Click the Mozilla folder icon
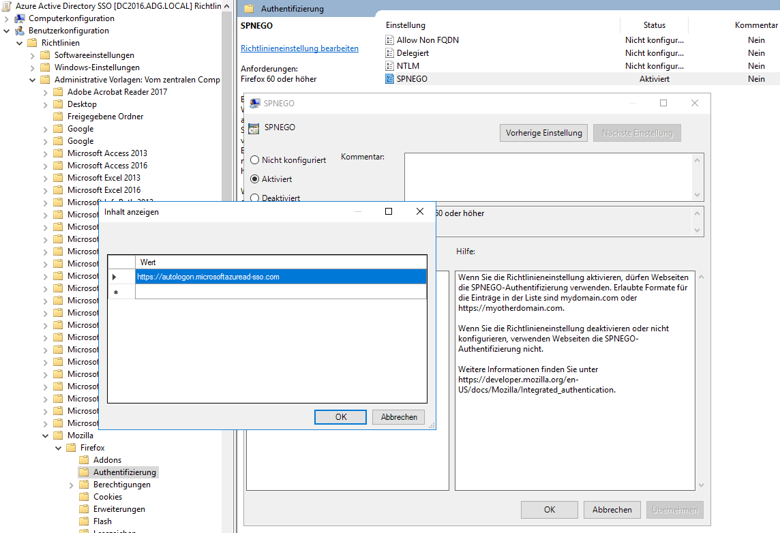 [x=58, y=436]
